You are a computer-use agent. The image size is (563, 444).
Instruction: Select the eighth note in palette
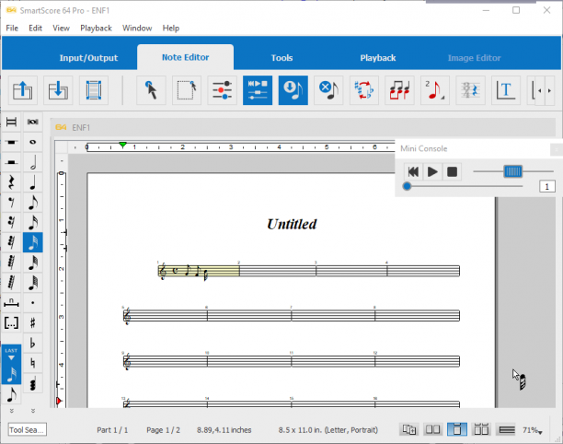(x=33, y=203)
